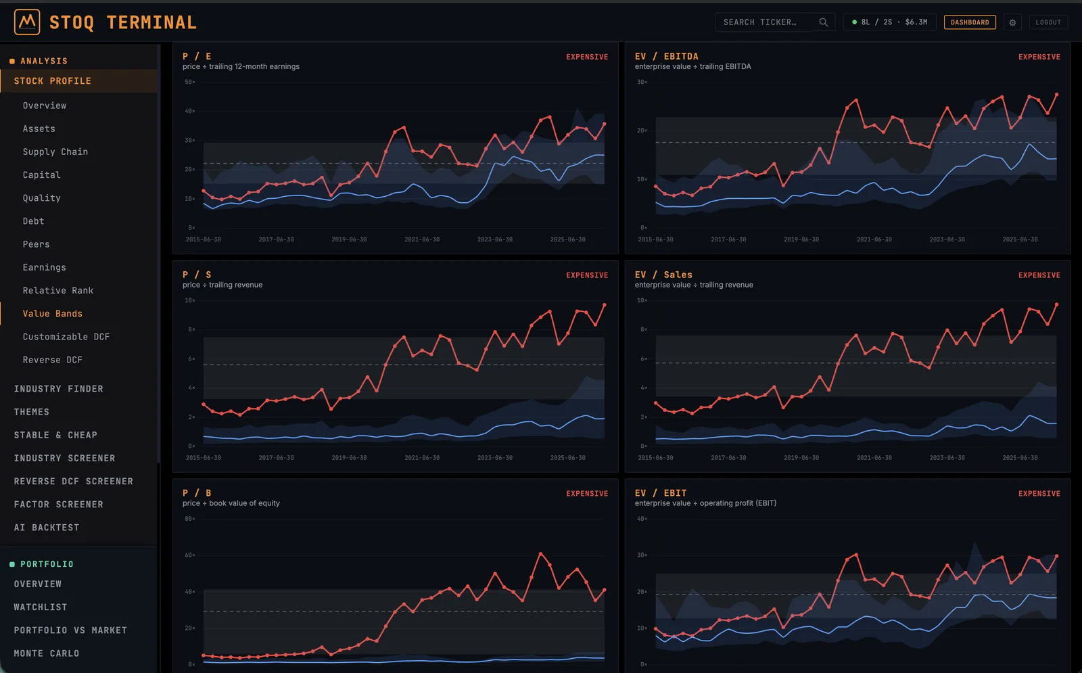Viewport: 1082px width, 673px height.
Task: Open settings with the gear icon
Action: tap(1012, 22)
